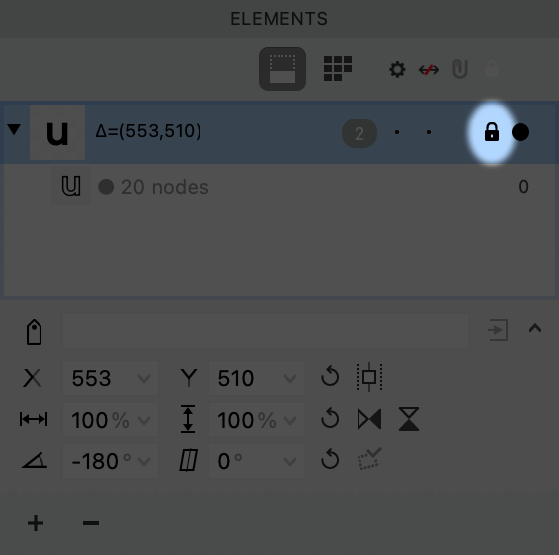Flip the element vertically
Viewport: 559px width, 555px height.
point(409,419)
